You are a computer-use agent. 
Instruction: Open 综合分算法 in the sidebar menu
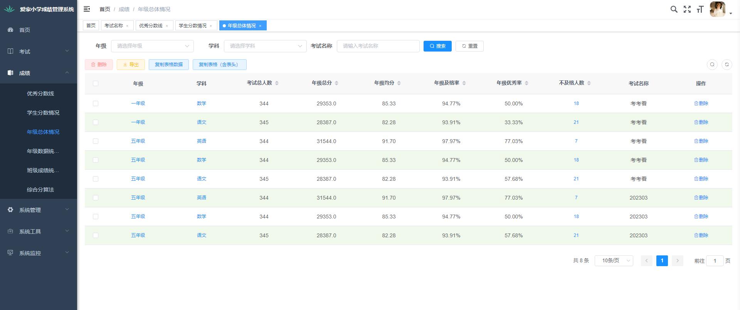click(40, 190)
